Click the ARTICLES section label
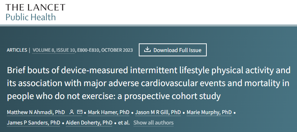Viewport: 297px width, 132px height. 17,50
